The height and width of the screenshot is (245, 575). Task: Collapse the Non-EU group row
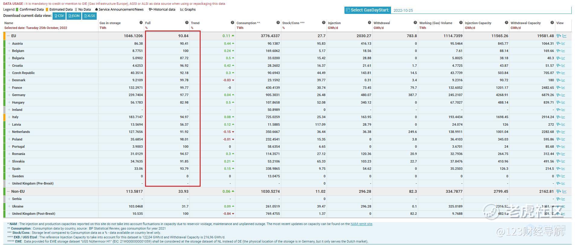8,192
